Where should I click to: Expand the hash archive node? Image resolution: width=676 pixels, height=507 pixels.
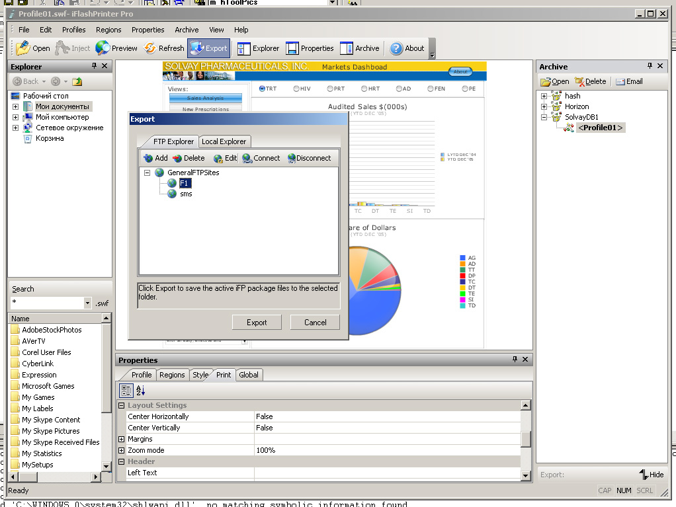tap(544, 96)
